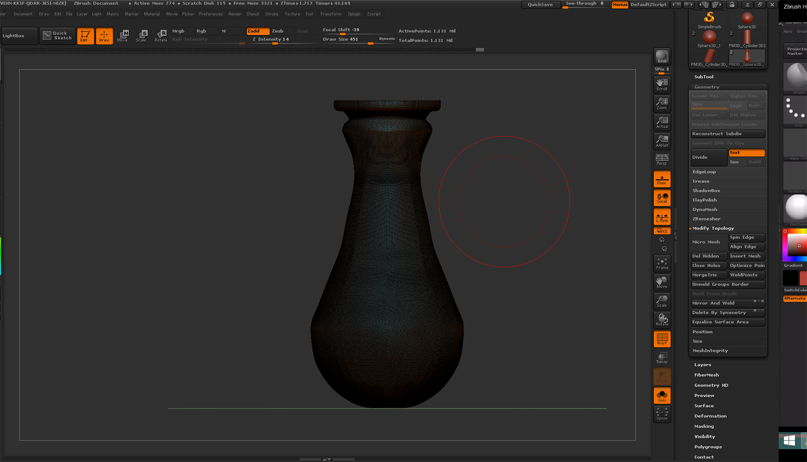Open the Preferences menu

(210, 14)
